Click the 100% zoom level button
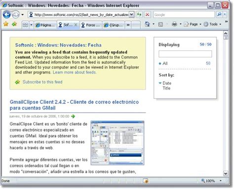Image resolution: width=234 pixels, height=189 pixels. pyautogui.click(x=208, y=181)
